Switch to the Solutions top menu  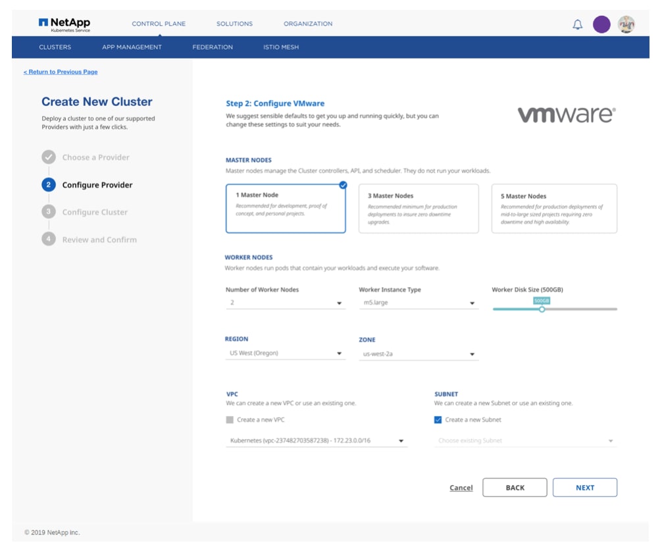tap(234, 24)
